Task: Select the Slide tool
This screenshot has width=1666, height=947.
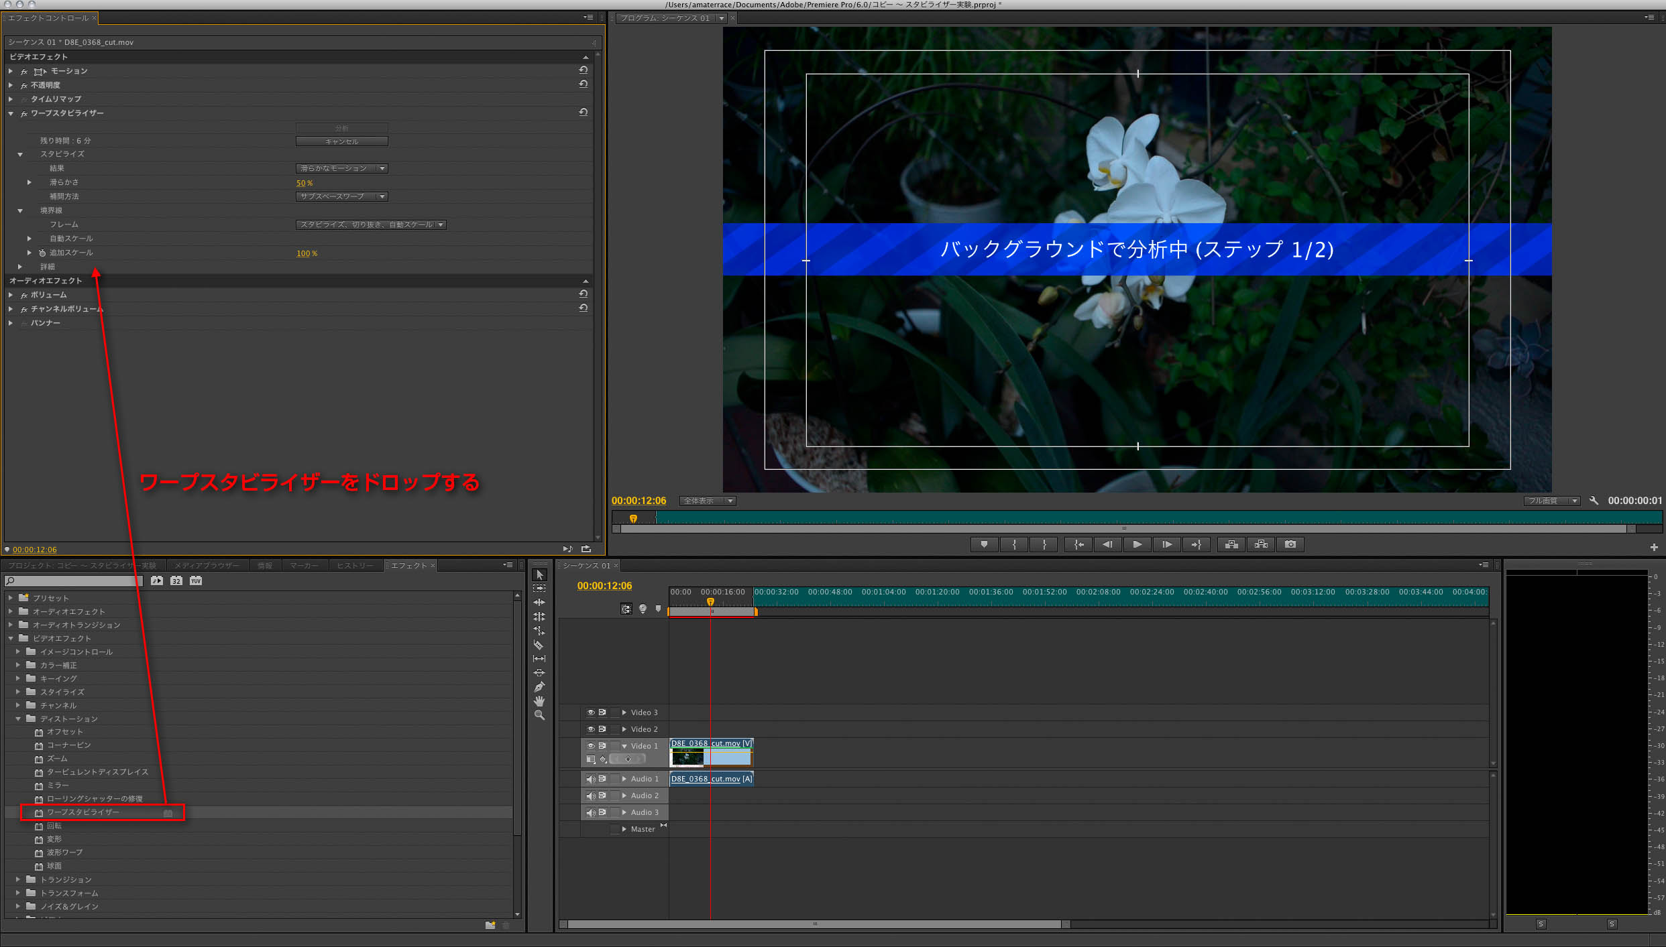Action: [x=539, y=673]
